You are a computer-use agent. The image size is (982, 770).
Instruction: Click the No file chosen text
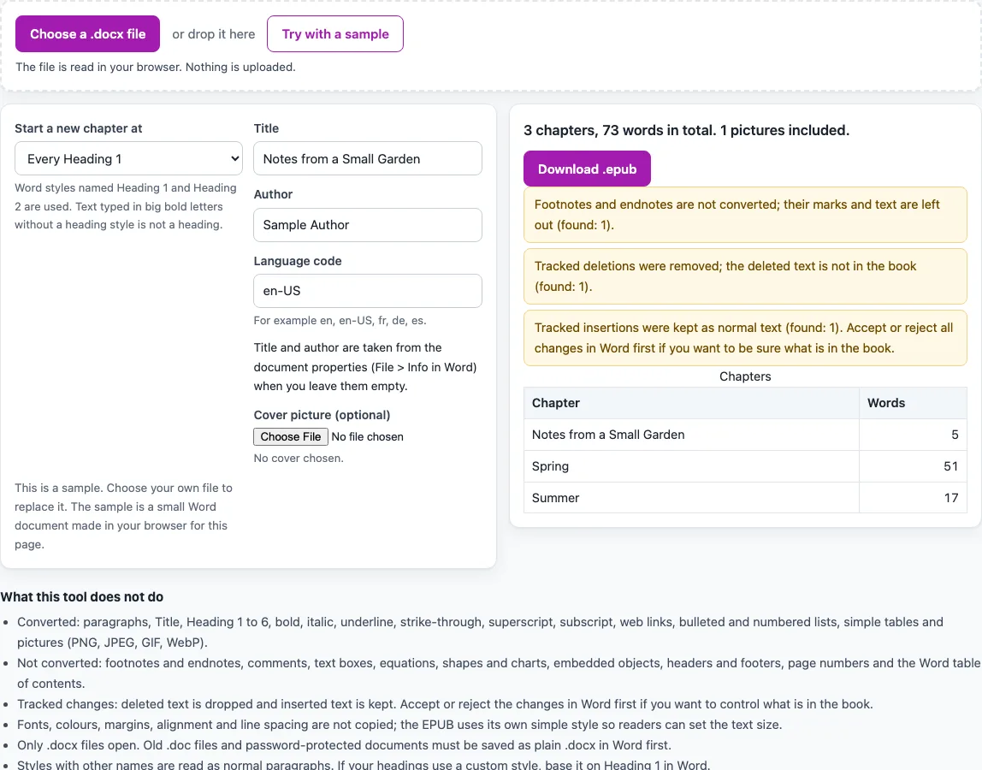(367, 436)
